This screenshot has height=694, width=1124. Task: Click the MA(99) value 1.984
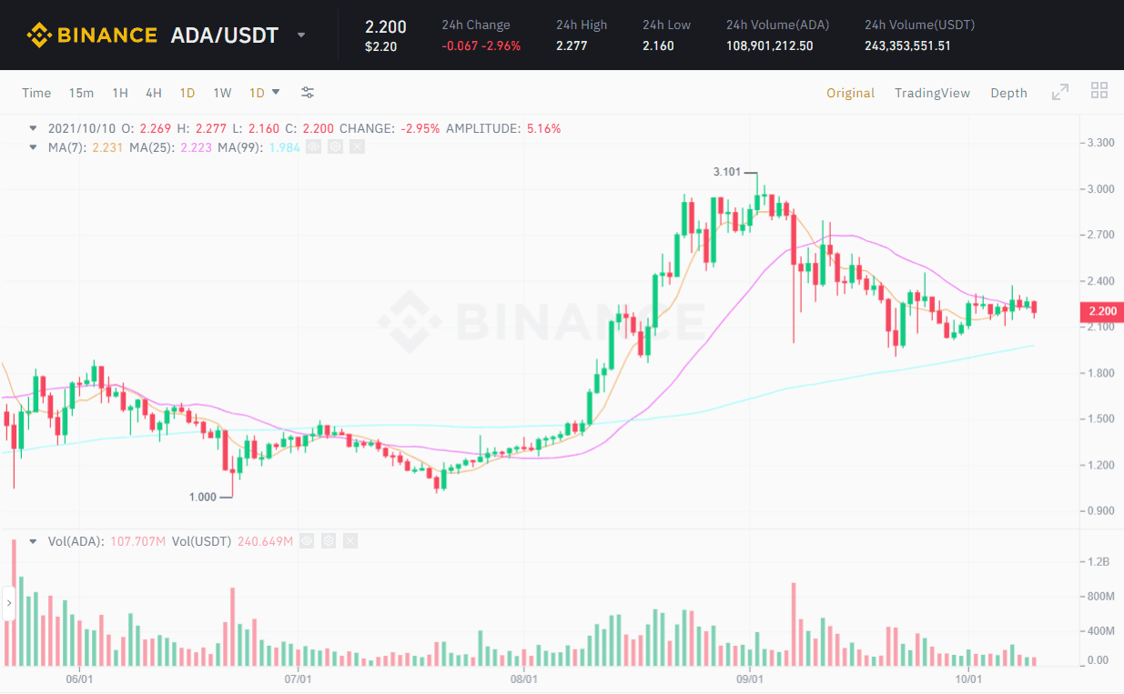[284, 146]
